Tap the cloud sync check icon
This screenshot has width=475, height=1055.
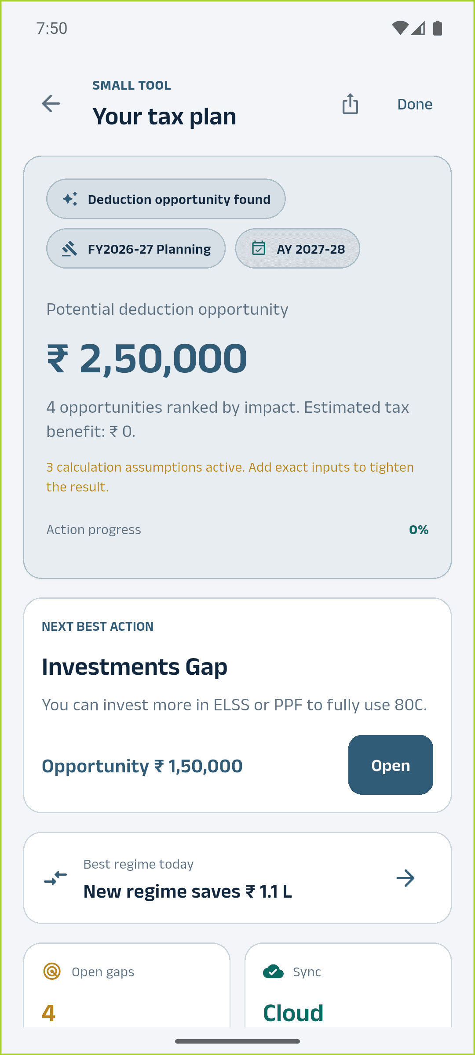click(273, 971)
